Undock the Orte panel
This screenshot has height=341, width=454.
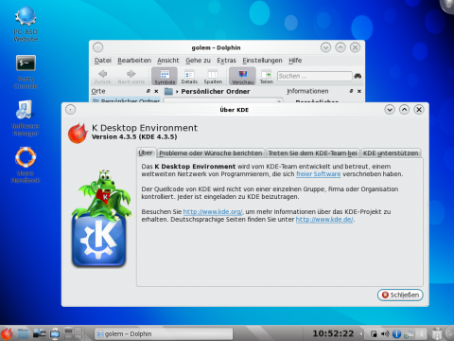[x=148, y=91]
